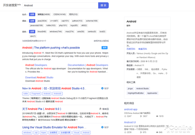Click the Android Studio related tool tag

[142, 88]
